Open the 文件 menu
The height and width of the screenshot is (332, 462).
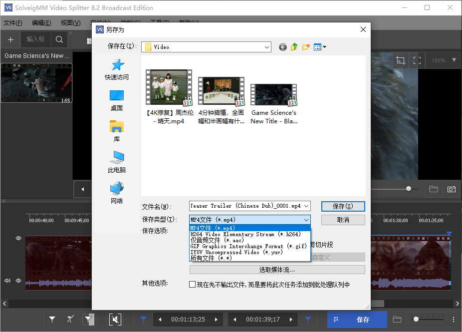(x=12, y=23)
